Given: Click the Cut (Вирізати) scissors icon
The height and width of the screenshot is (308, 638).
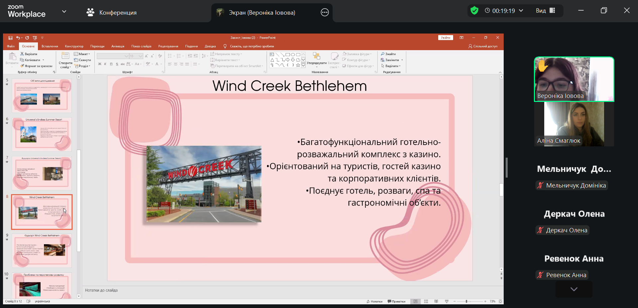Looking at the screenshot, I should coord(22,54).
